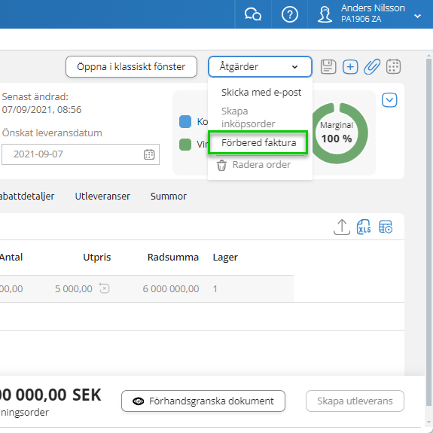Click Öppna i klassiskt fönster button
Viewport: 433px width, 433px height.
131,66
